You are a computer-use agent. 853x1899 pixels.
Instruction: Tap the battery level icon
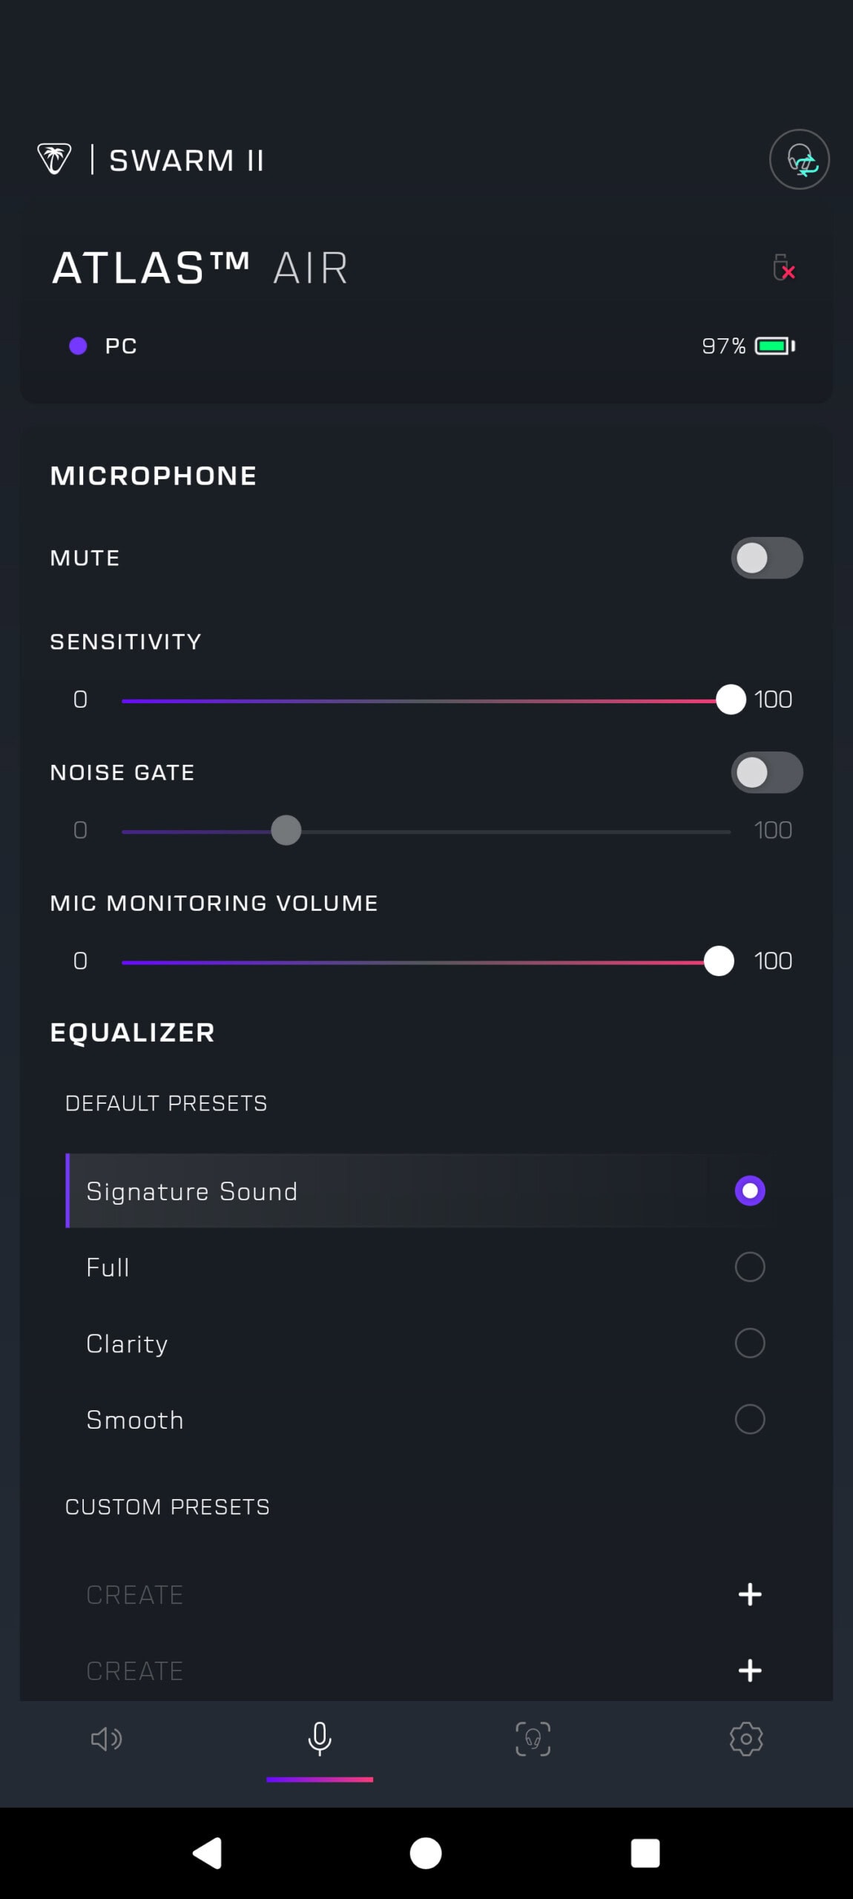click(x=774, y=346)
